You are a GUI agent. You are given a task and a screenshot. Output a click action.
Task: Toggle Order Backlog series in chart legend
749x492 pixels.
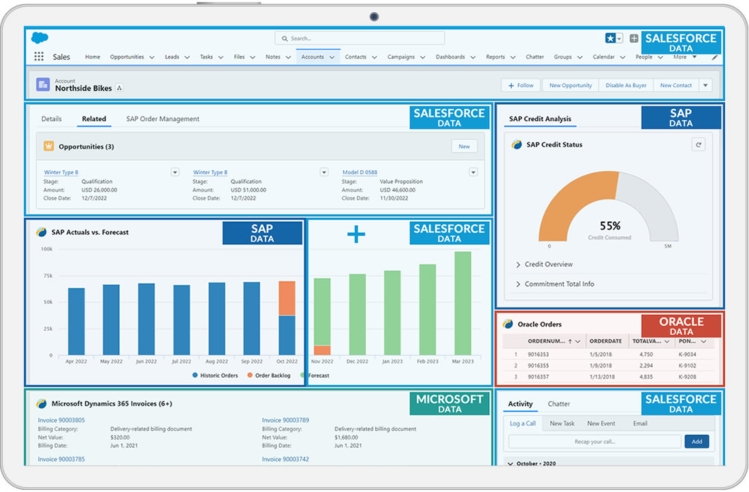pos(272,376)
